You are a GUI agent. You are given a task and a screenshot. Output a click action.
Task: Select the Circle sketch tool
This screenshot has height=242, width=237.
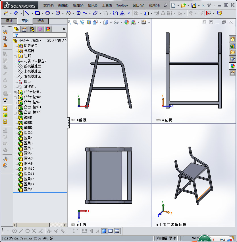click(59, 13)
